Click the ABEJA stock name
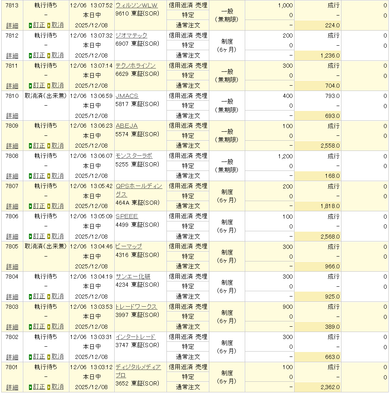The image size is (390, 394). [x=126, y=126]
